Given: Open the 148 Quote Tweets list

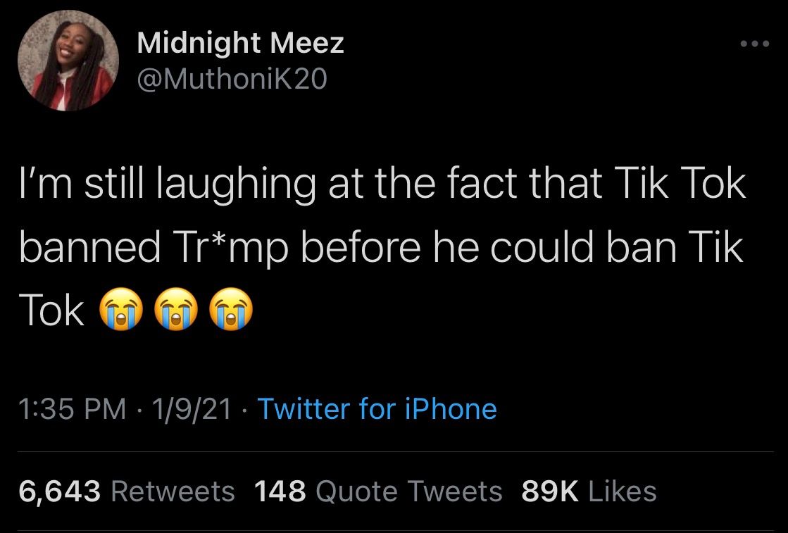Looking at the screenshot, I should [377, 491].
